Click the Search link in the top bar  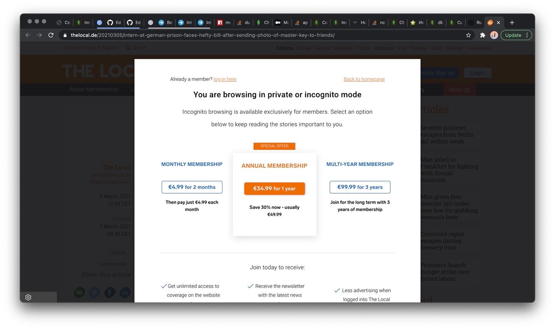coord(136,48)
